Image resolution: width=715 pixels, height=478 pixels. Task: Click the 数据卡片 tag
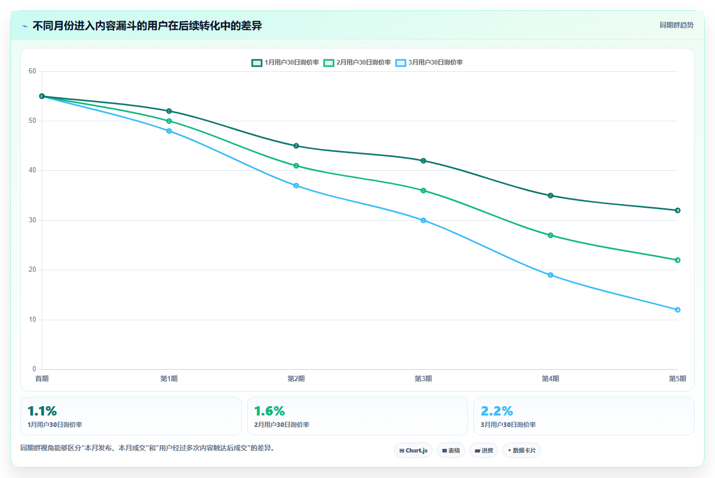click(522, 450)
